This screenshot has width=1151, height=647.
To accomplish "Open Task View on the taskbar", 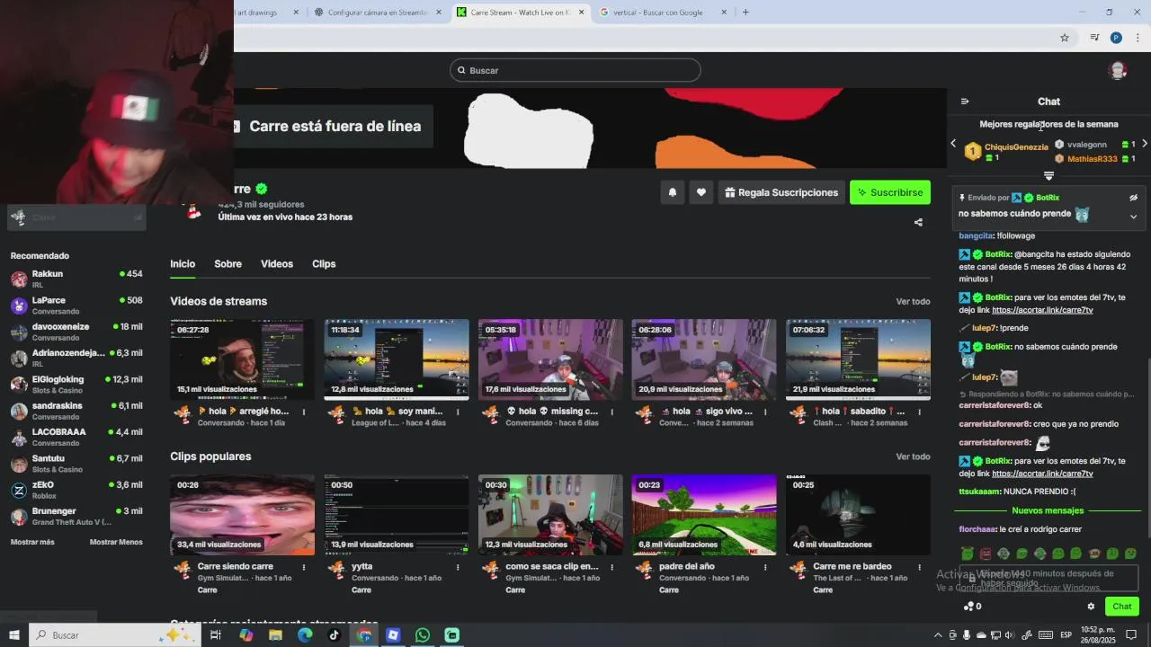I will [x=216, y=635].
